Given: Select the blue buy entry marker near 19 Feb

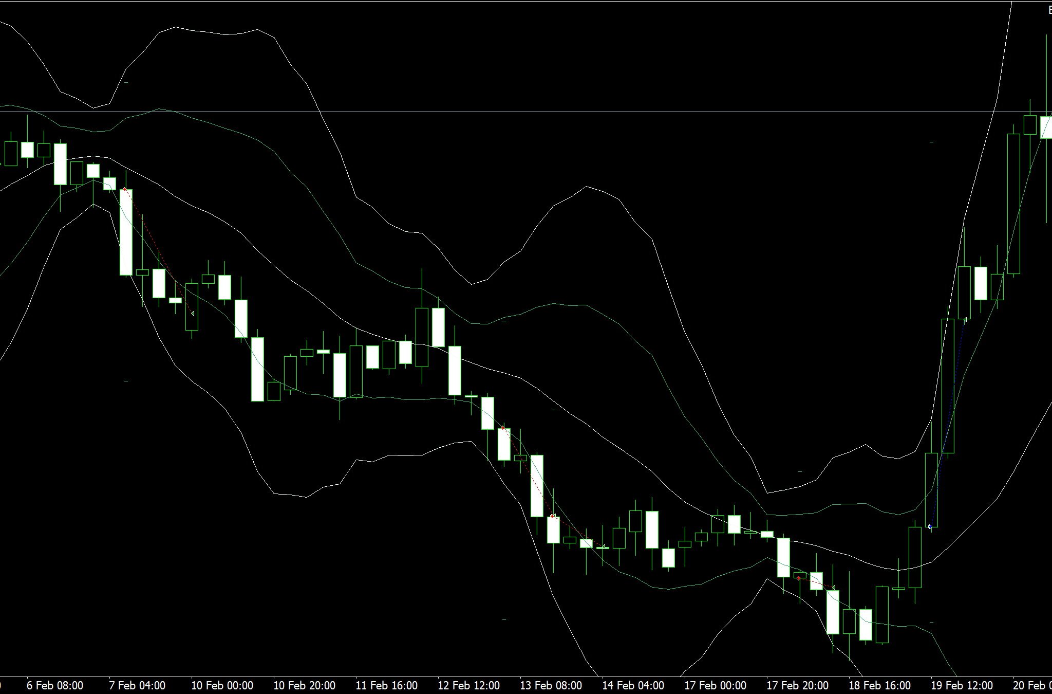Looking at the screenshot, I should [x=930, y=526].
